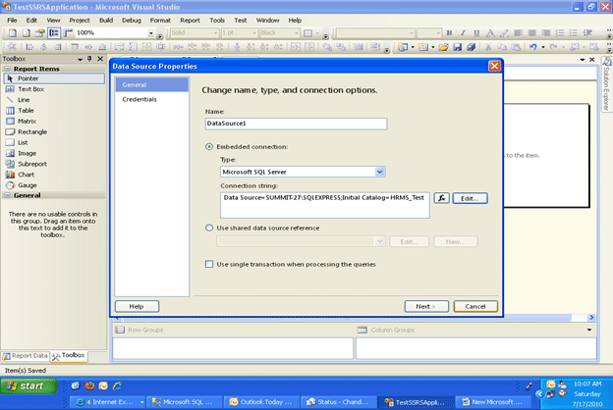The image size is (613, 410).
Task: Switch to Outlook Today taskbar window
Action: point(262,402)
